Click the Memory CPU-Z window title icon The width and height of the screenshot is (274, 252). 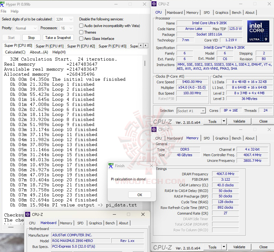pos(154,129)
